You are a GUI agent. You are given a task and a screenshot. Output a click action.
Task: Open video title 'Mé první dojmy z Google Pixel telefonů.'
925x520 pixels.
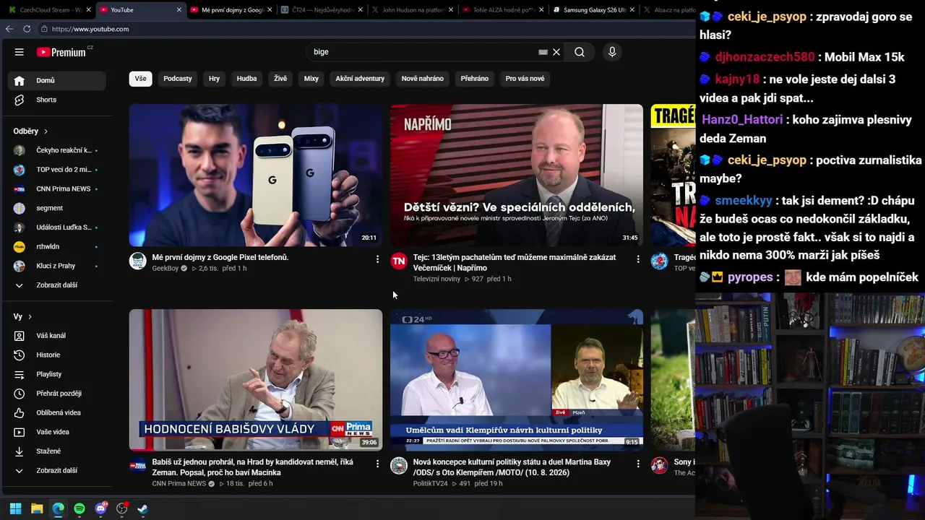point(220,257)
